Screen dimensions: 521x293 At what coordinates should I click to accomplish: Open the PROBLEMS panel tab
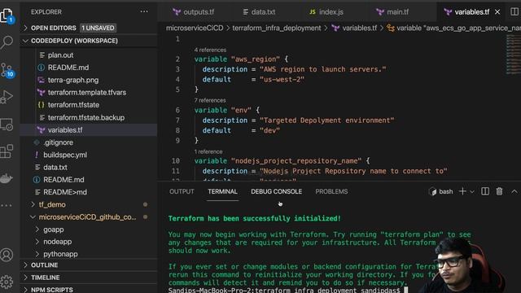coord(331,192)
